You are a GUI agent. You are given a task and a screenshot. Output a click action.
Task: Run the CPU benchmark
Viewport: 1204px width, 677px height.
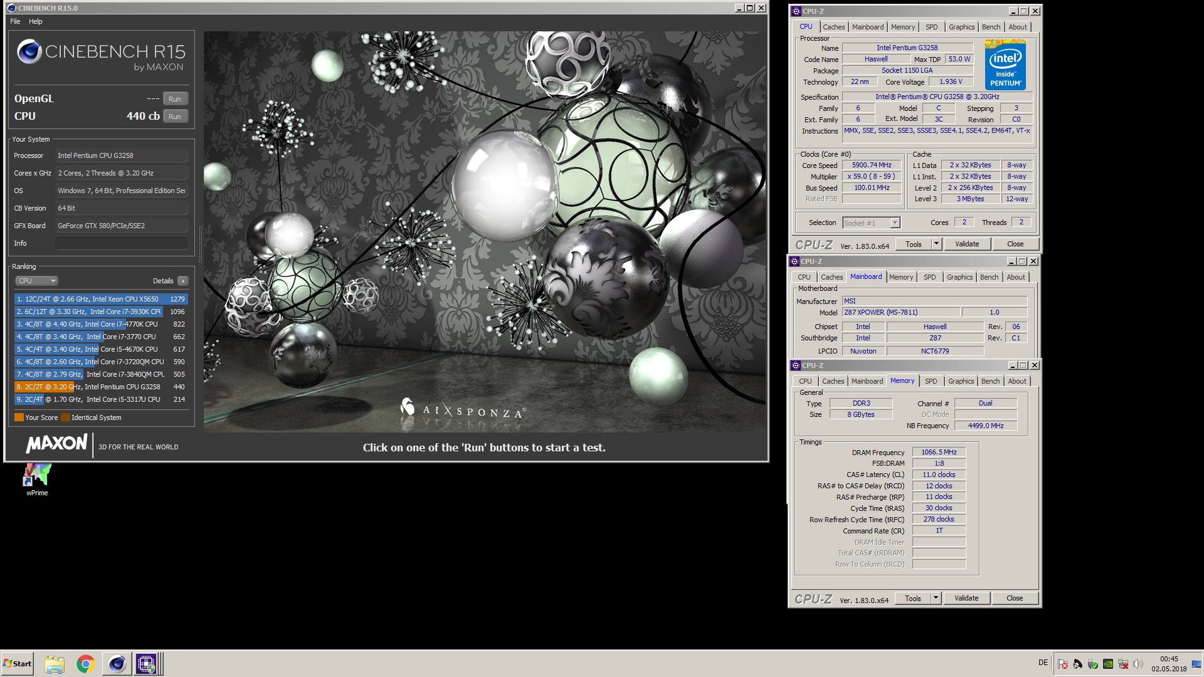point(175,117)
